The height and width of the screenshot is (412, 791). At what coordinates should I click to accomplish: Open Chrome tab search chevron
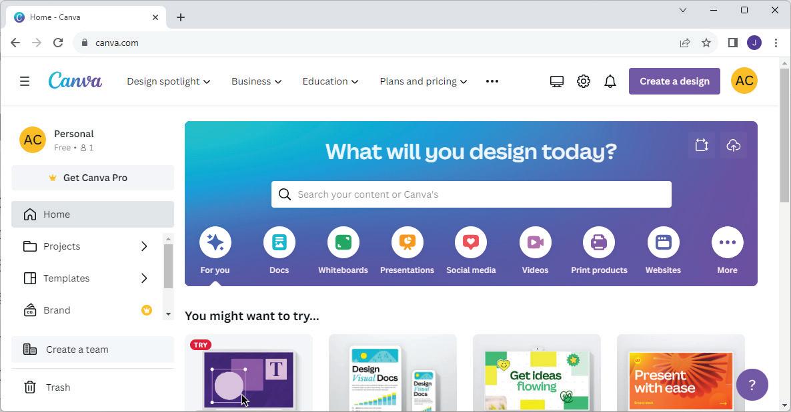click(682, 10)
